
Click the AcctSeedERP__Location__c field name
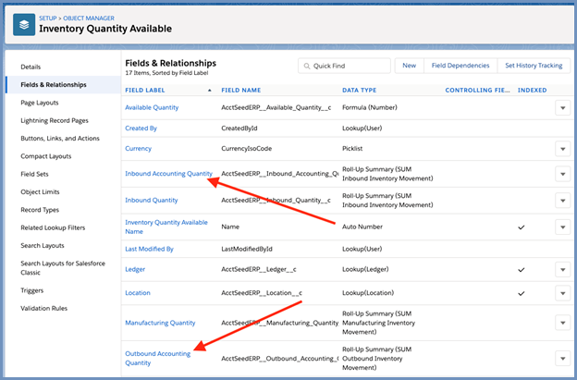point(262,293)
